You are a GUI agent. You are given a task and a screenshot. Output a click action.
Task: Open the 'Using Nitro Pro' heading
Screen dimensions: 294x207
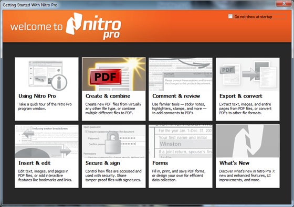coord(37,96)
